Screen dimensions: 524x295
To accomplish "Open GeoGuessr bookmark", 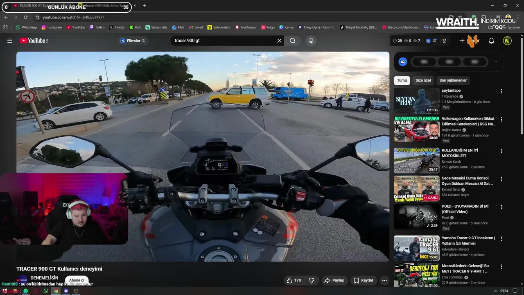I will [x=246, y=27].
